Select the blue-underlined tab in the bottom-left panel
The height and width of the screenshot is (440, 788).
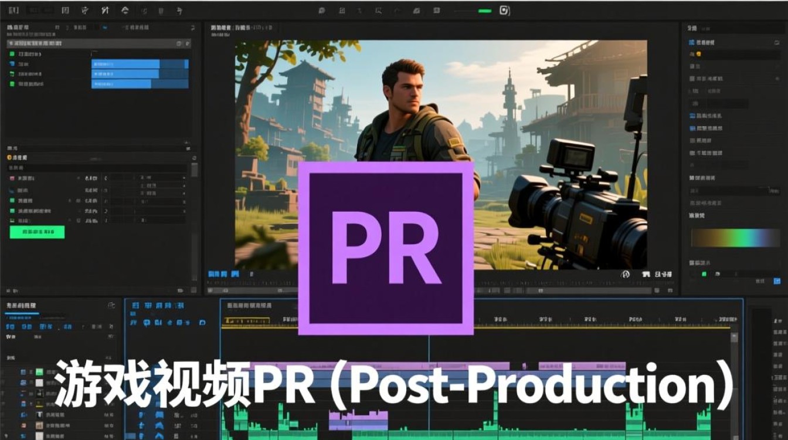tap(22, 306)
